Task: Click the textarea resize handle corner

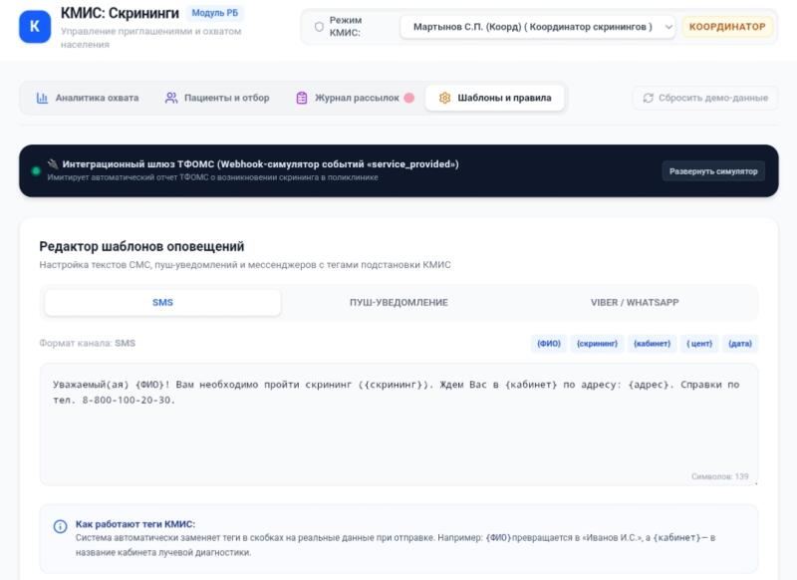Action: point(755,483)
